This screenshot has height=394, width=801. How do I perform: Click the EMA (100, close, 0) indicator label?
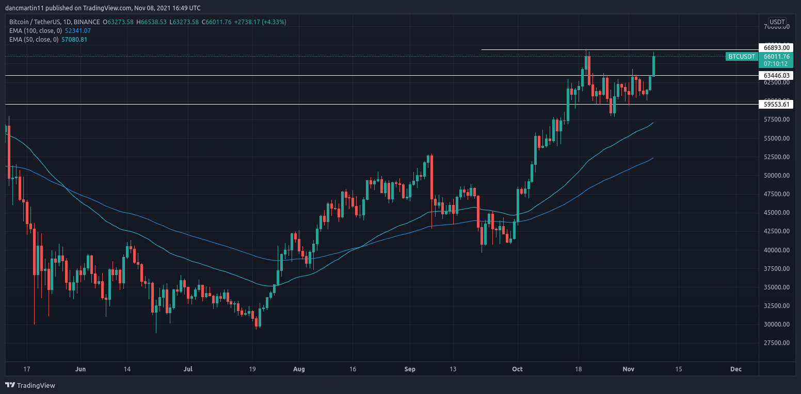coord(36,31)
